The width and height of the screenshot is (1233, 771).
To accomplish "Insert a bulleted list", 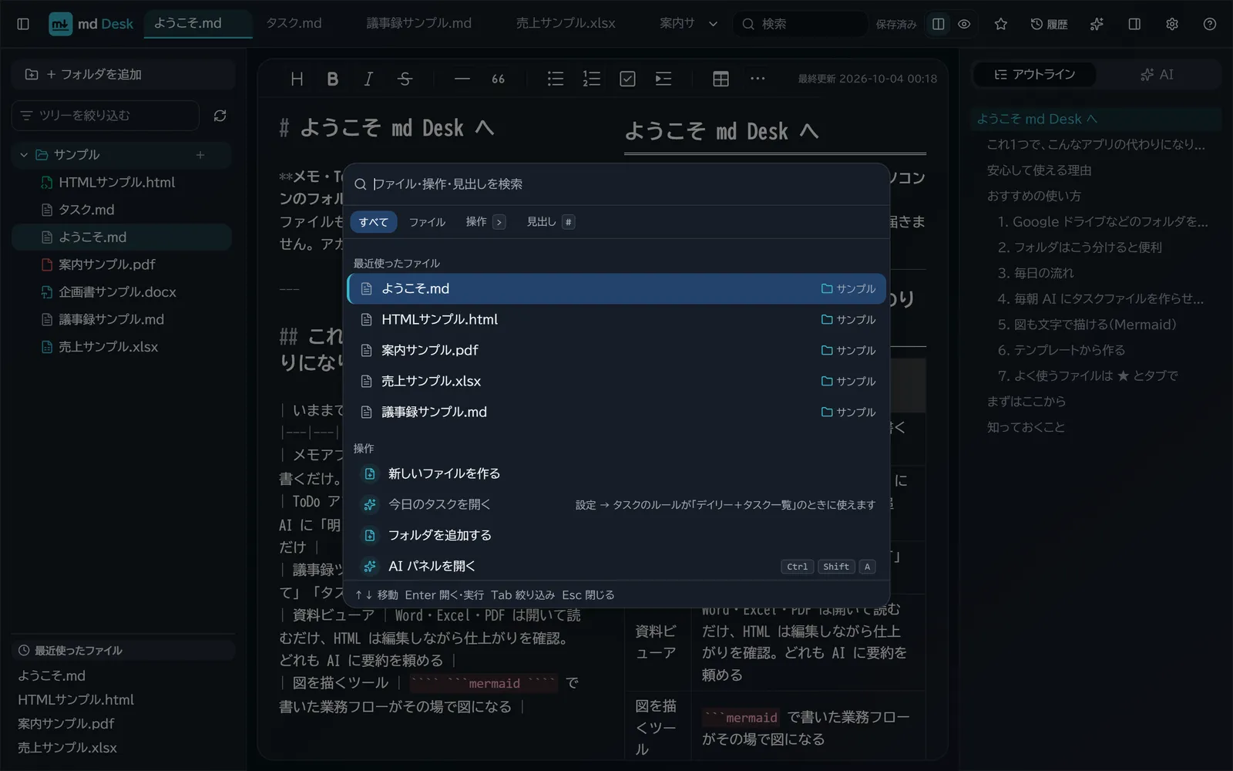I will point(556,79).
